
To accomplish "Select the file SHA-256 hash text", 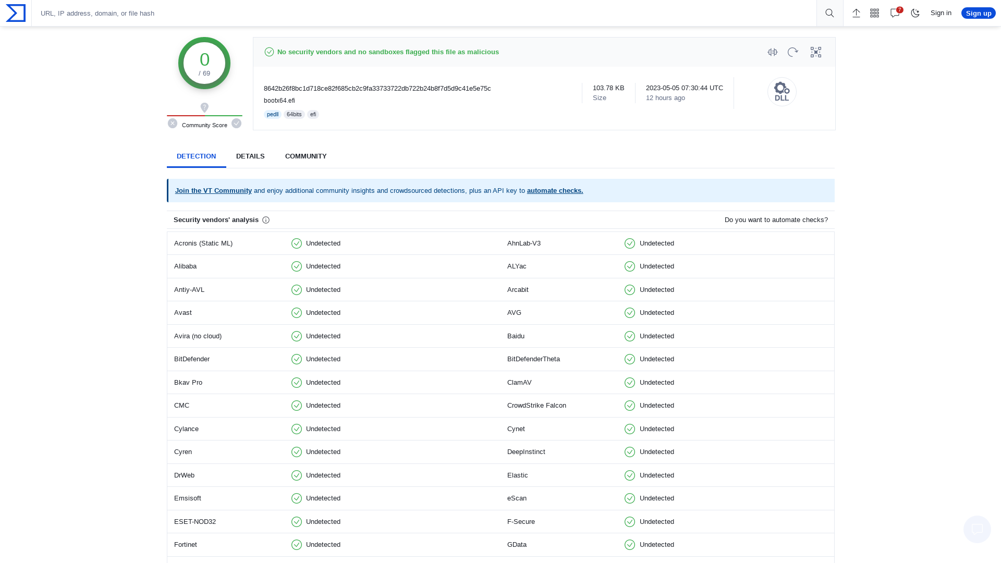I will (377, 89).
